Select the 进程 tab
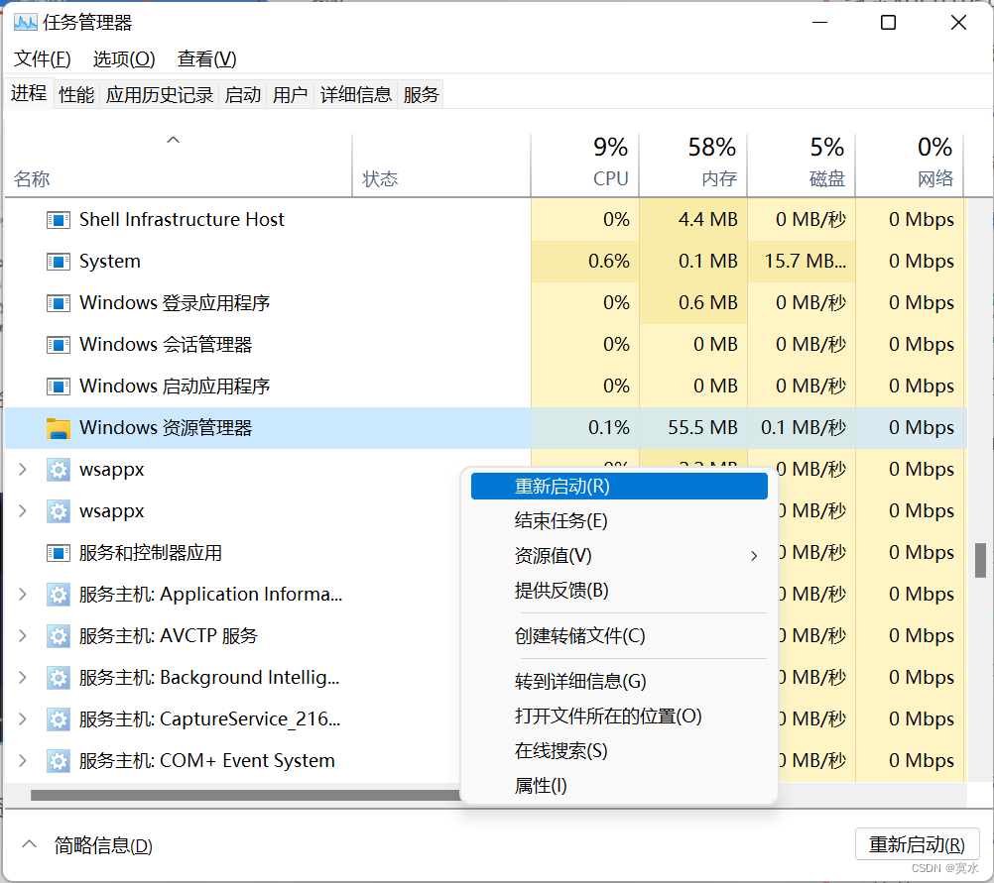Image resolution: width=994 pixels, height=883 pixels. (x=29, y=94)
